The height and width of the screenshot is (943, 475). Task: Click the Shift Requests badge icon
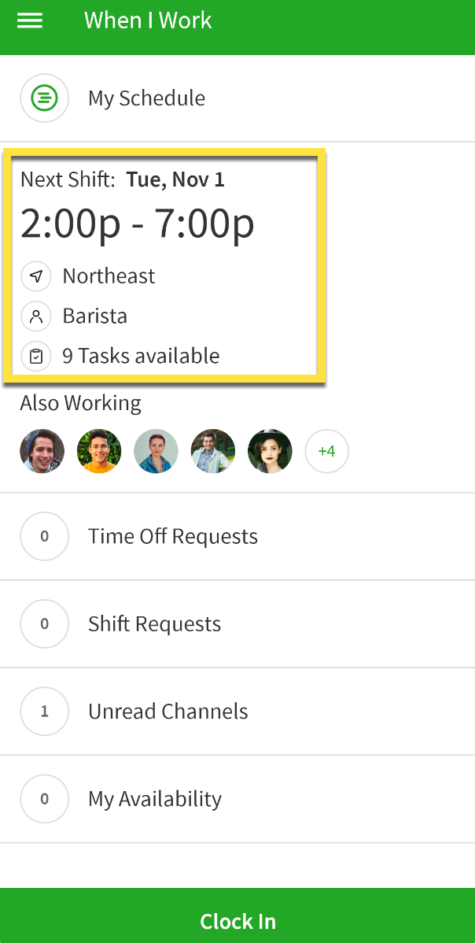(x=44, y=623)
